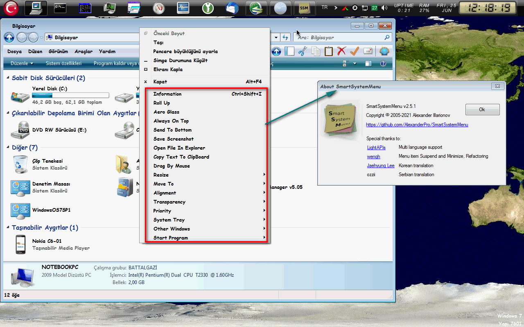Click the mail envelope toolbar icon
The height and width of the screenshot is (327, 524).
[368, 51]
